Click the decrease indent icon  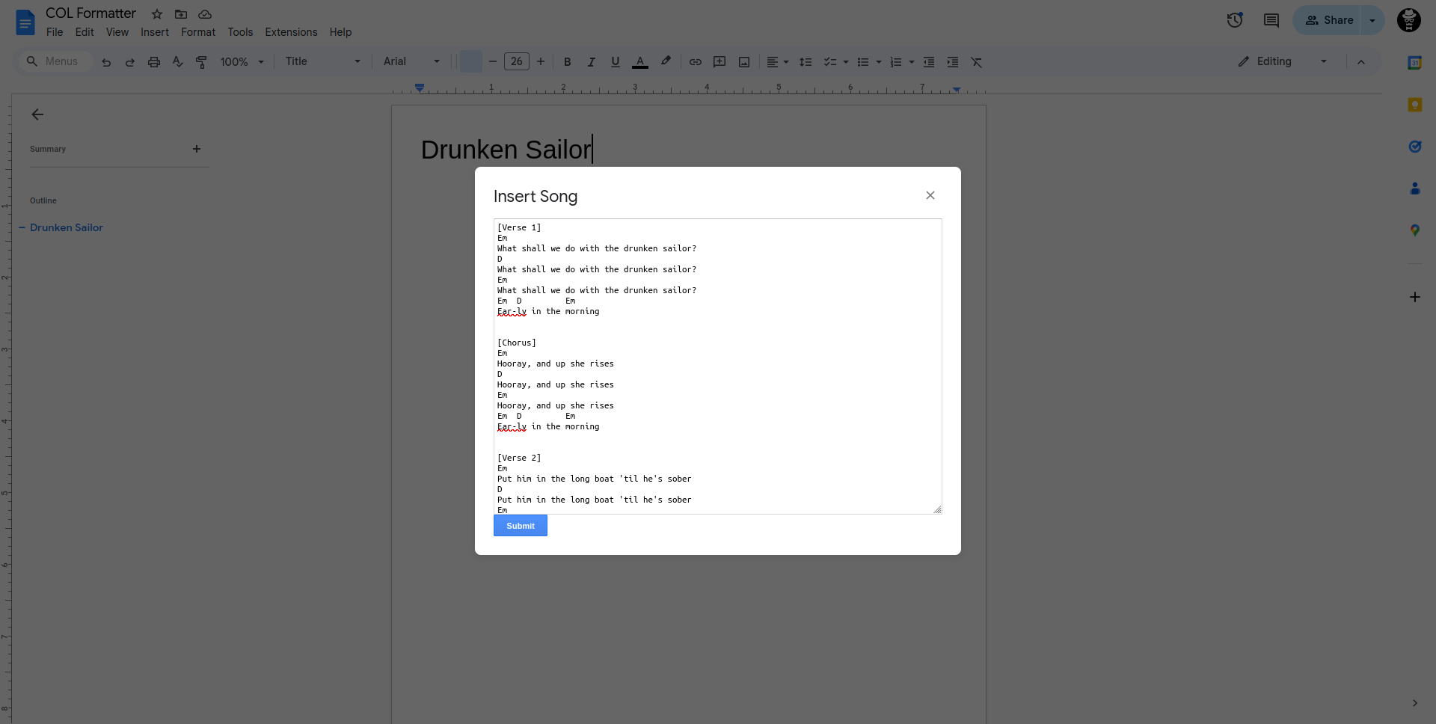click(929, 62)
